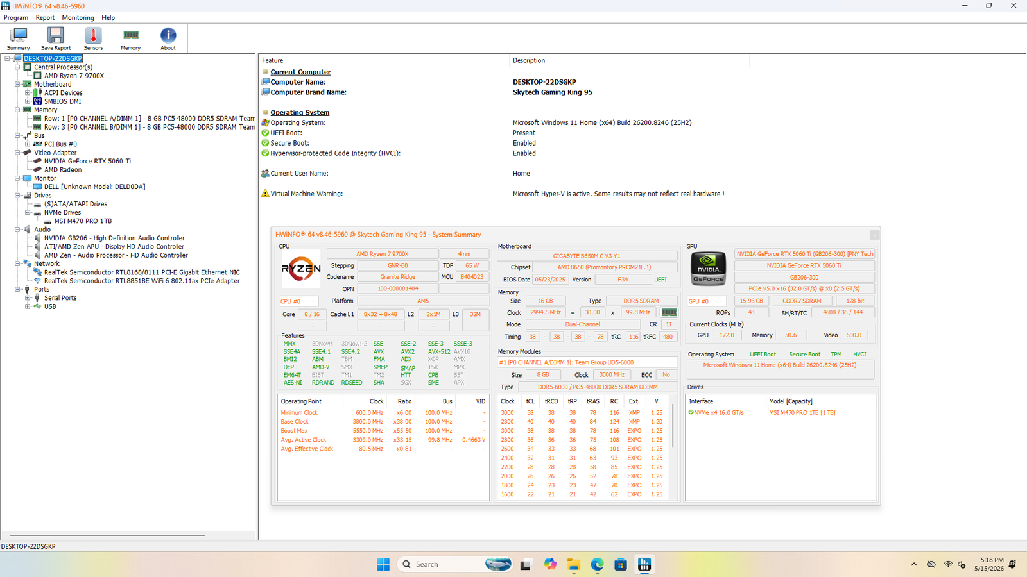Open the Sensors thermometer tool

coord(93,38)
